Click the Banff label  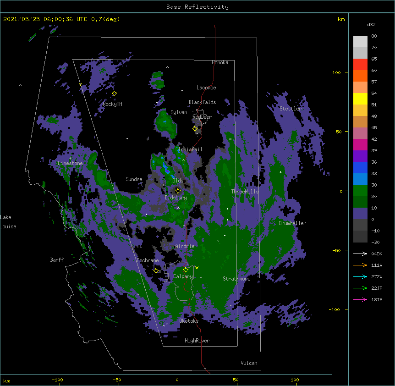click(x=57, y=260)
